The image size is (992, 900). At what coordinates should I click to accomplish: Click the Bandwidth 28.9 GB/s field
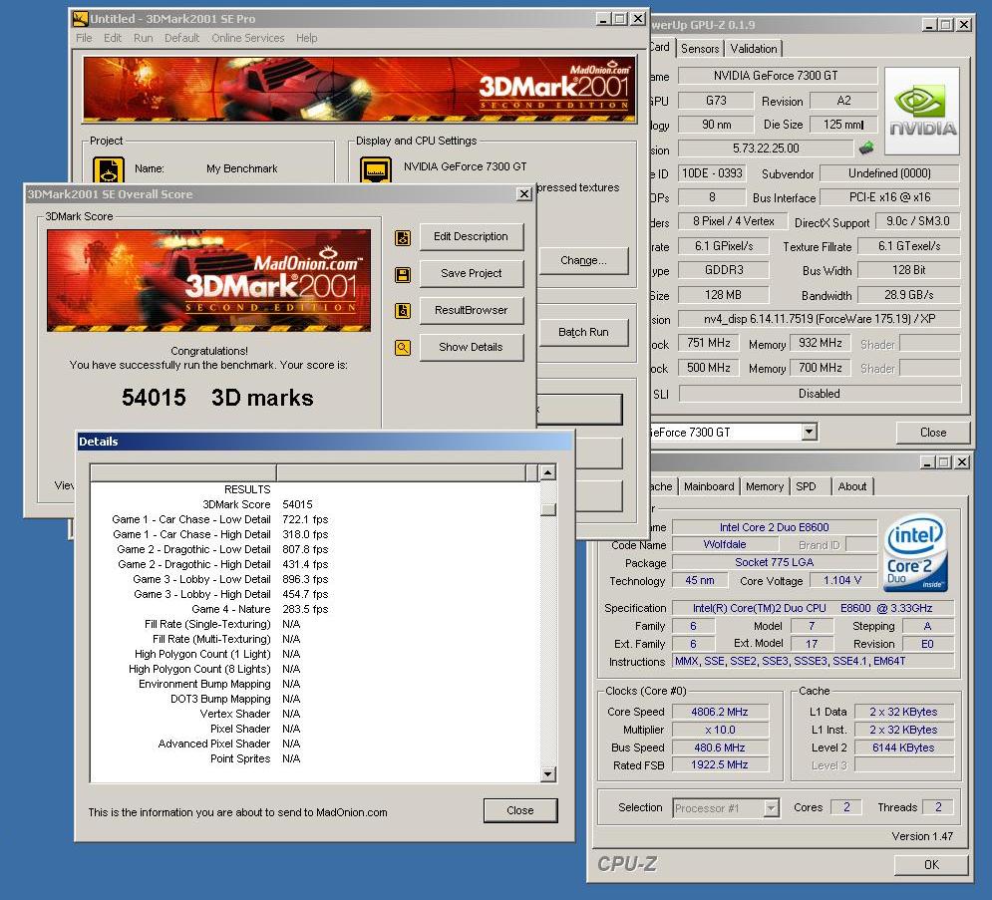coord(909,295)
